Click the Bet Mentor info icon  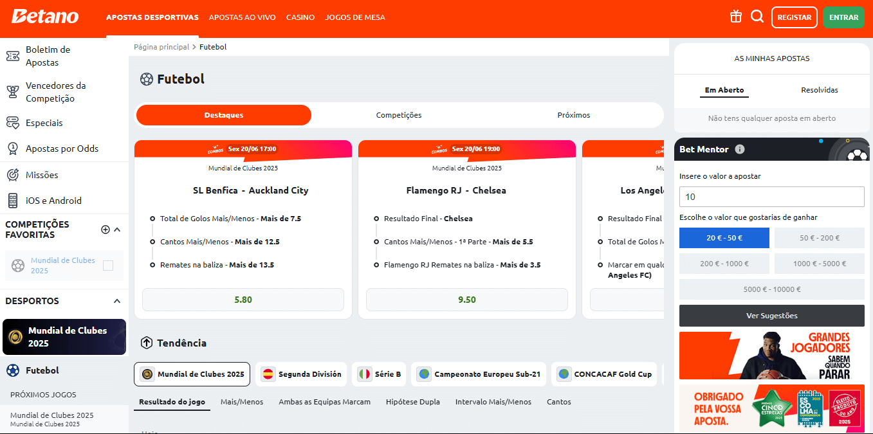pyautogui.click(x=740, y=149)
